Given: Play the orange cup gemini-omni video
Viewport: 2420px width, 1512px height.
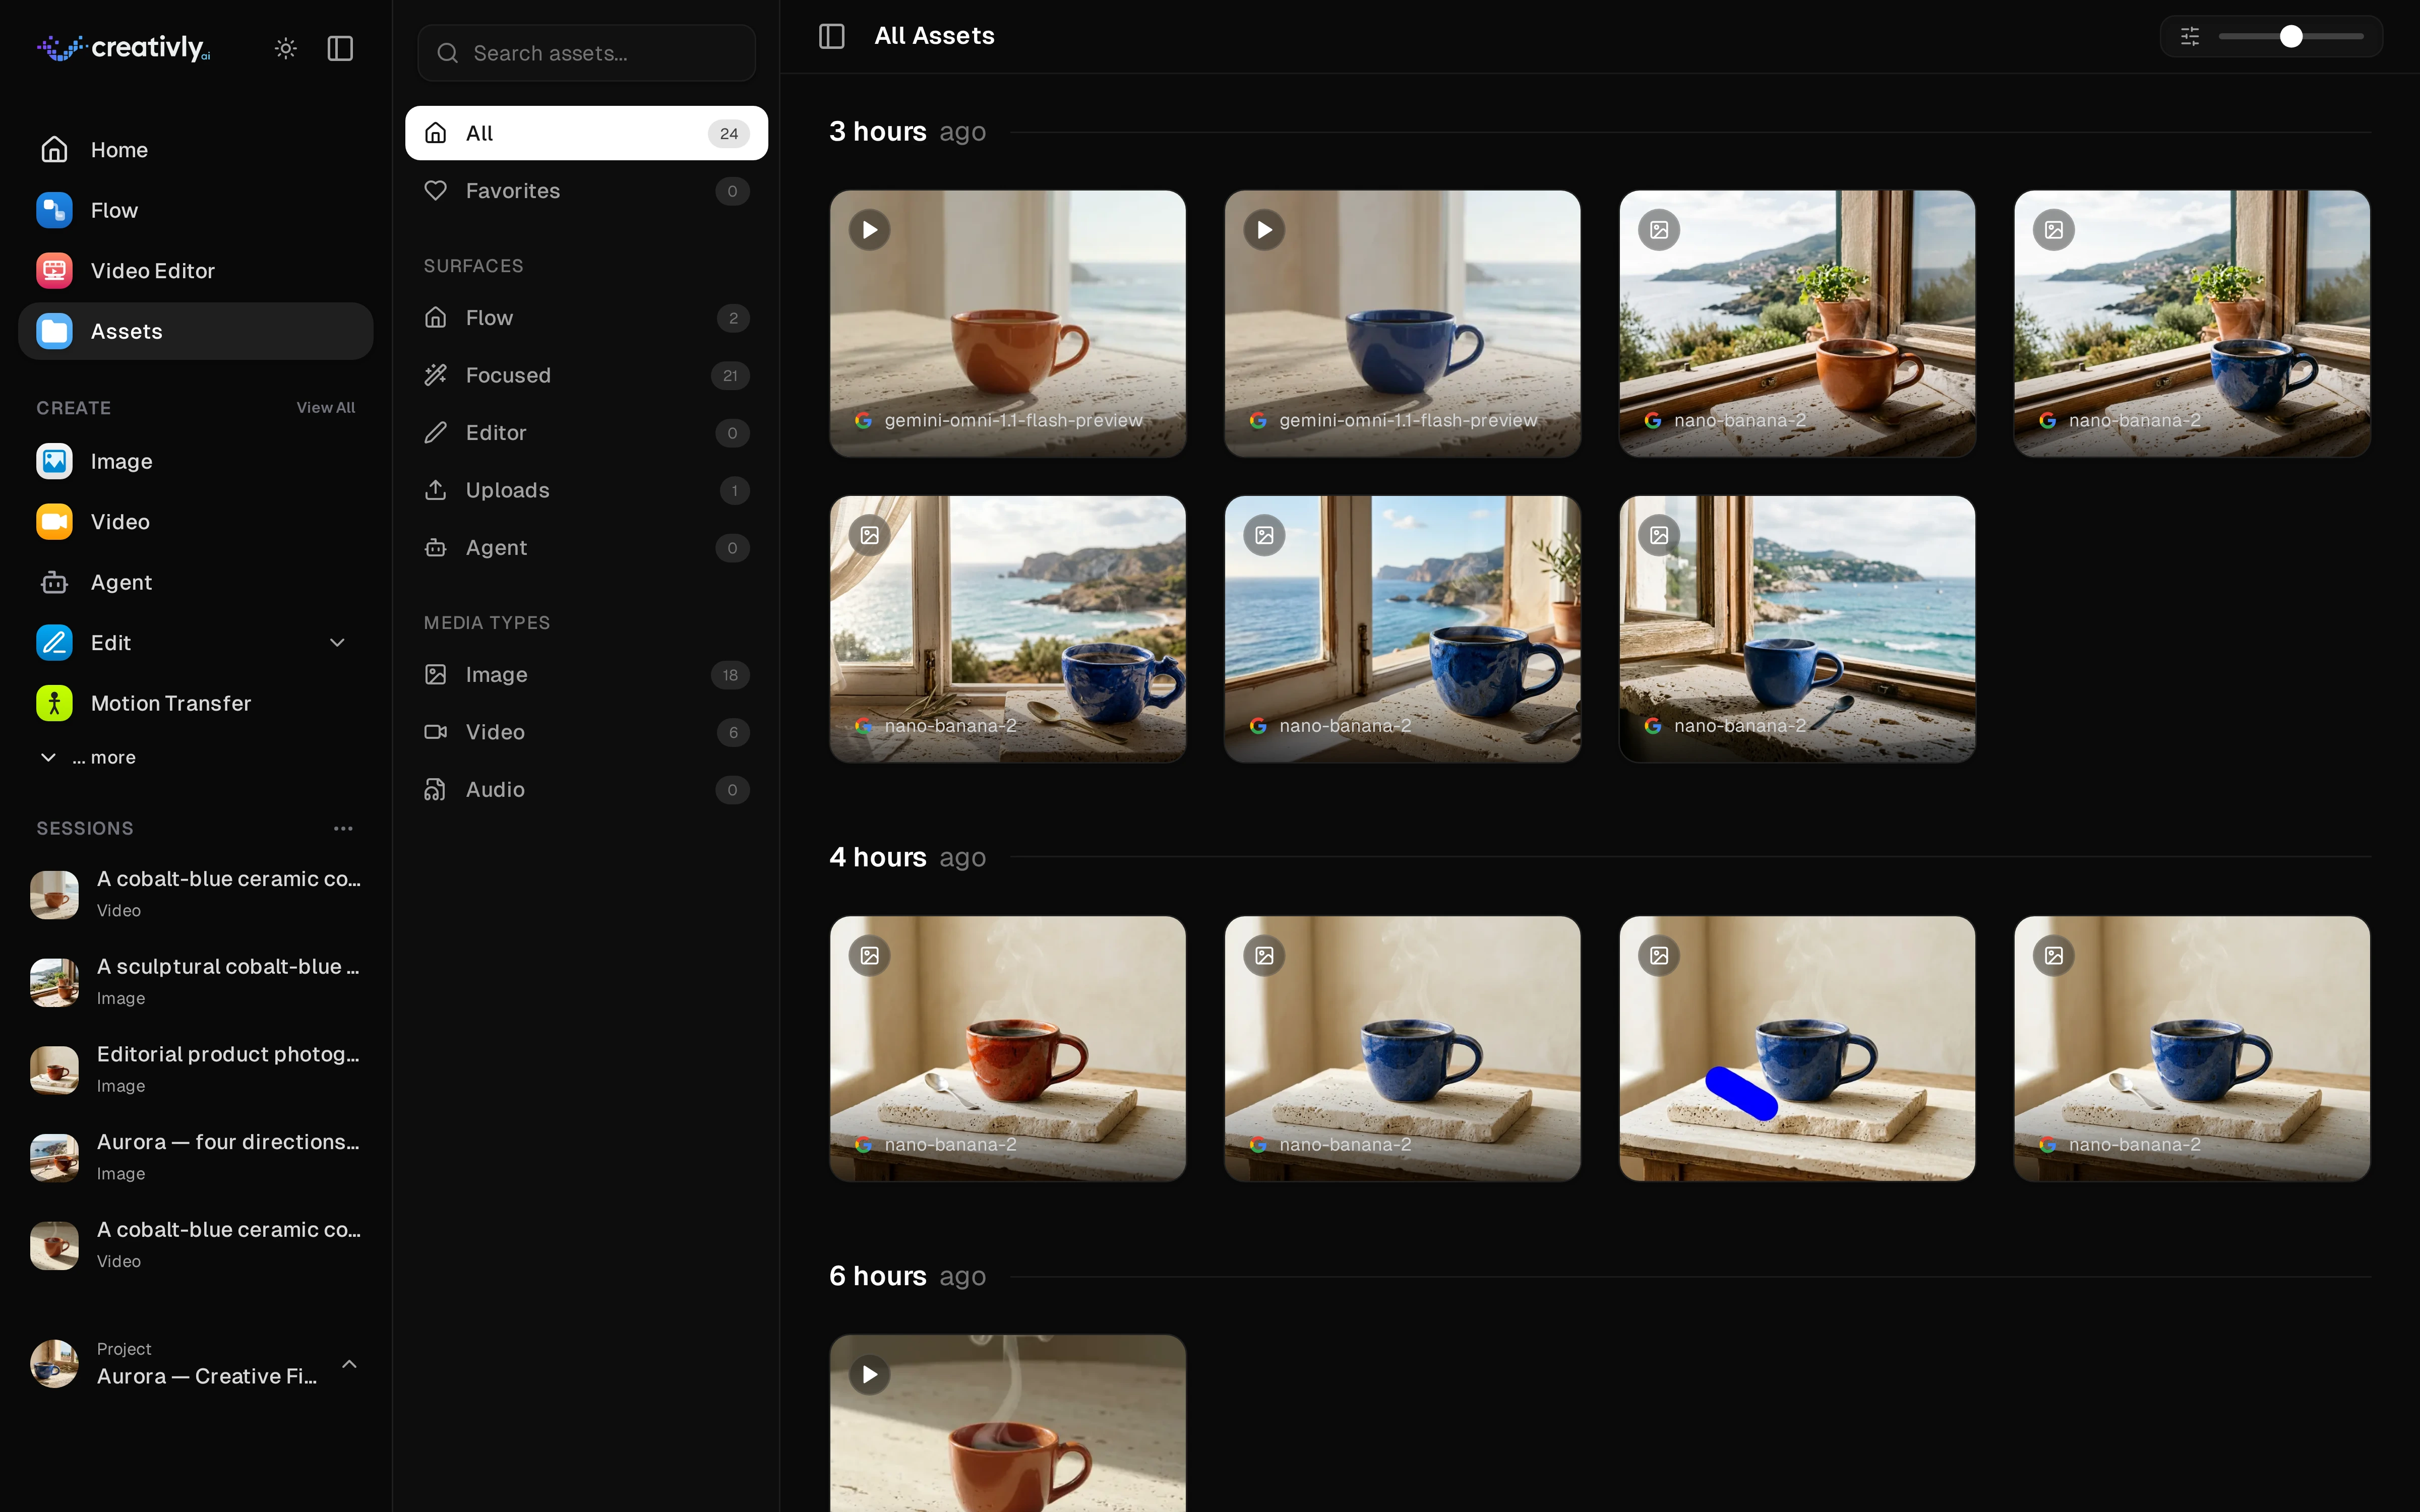Looking at the screenshot, I should (870, 230).
